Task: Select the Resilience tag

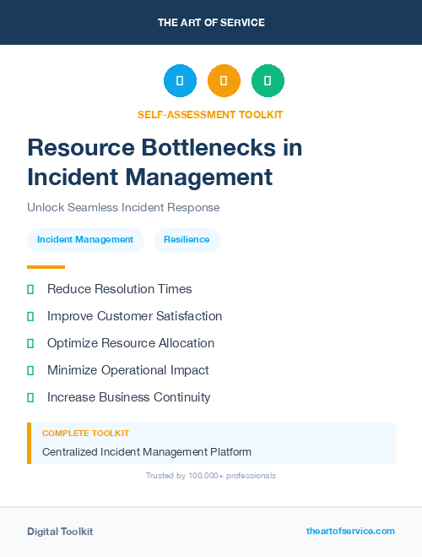Action: (x=187, y=240)
